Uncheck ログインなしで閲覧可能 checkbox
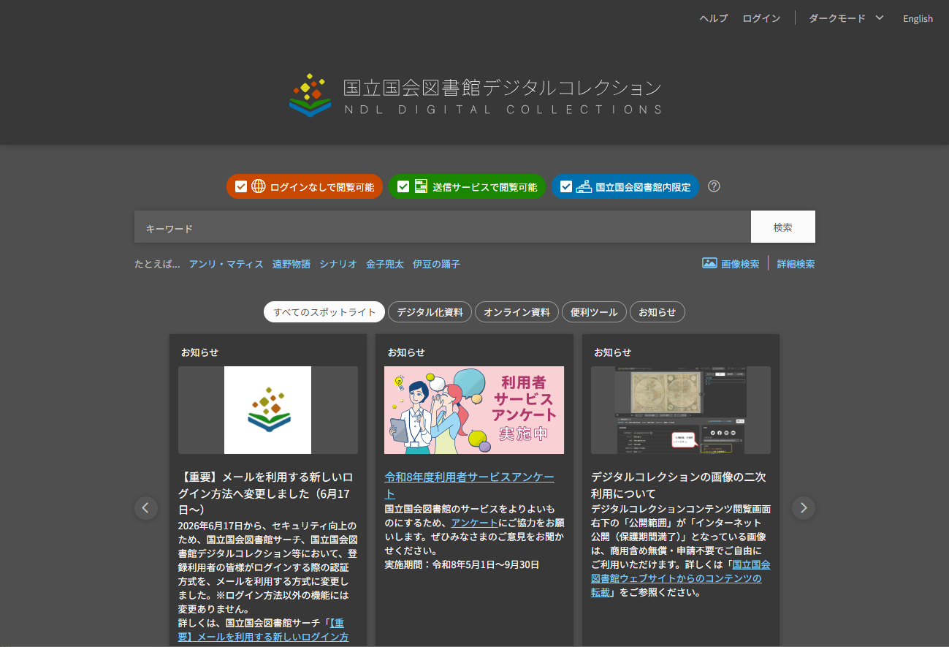 tap(241, 186)
